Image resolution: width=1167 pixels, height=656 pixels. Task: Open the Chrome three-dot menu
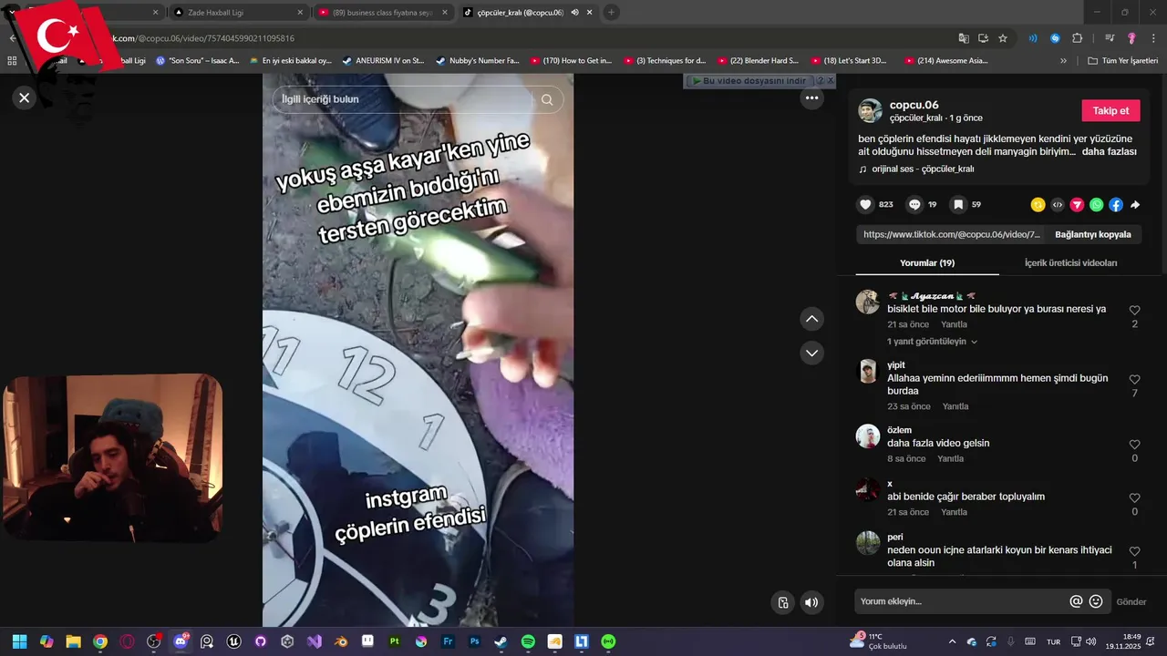tap(1154, 38)
